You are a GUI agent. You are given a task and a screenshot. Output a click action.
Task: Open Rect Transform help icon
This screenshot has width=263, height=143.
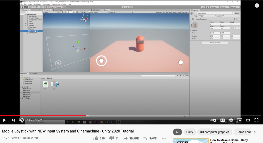(235, 19)
